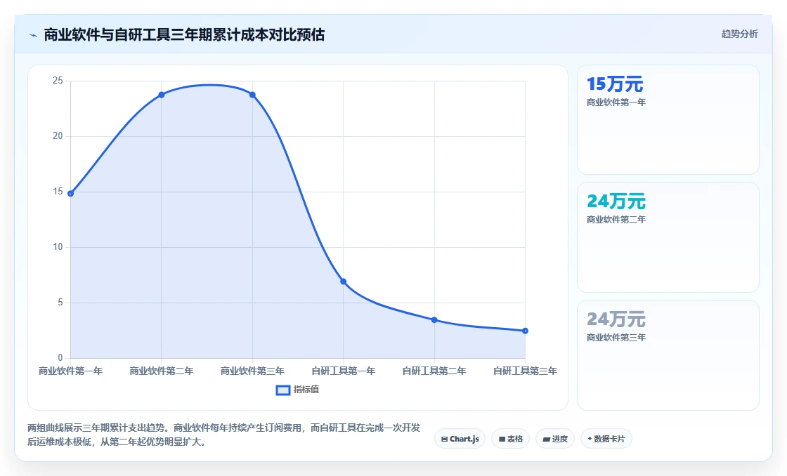Image resolution: width=787 pixels, height=476 pixels.
Task: Click the 商业软件第二年 x-axis label
Action: tap(162, 371)
